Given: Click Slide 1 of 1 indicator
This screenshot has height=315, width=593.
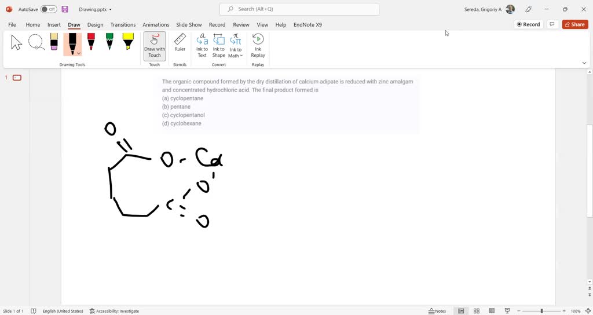Looking at the screenshot, I should point(13,311).
